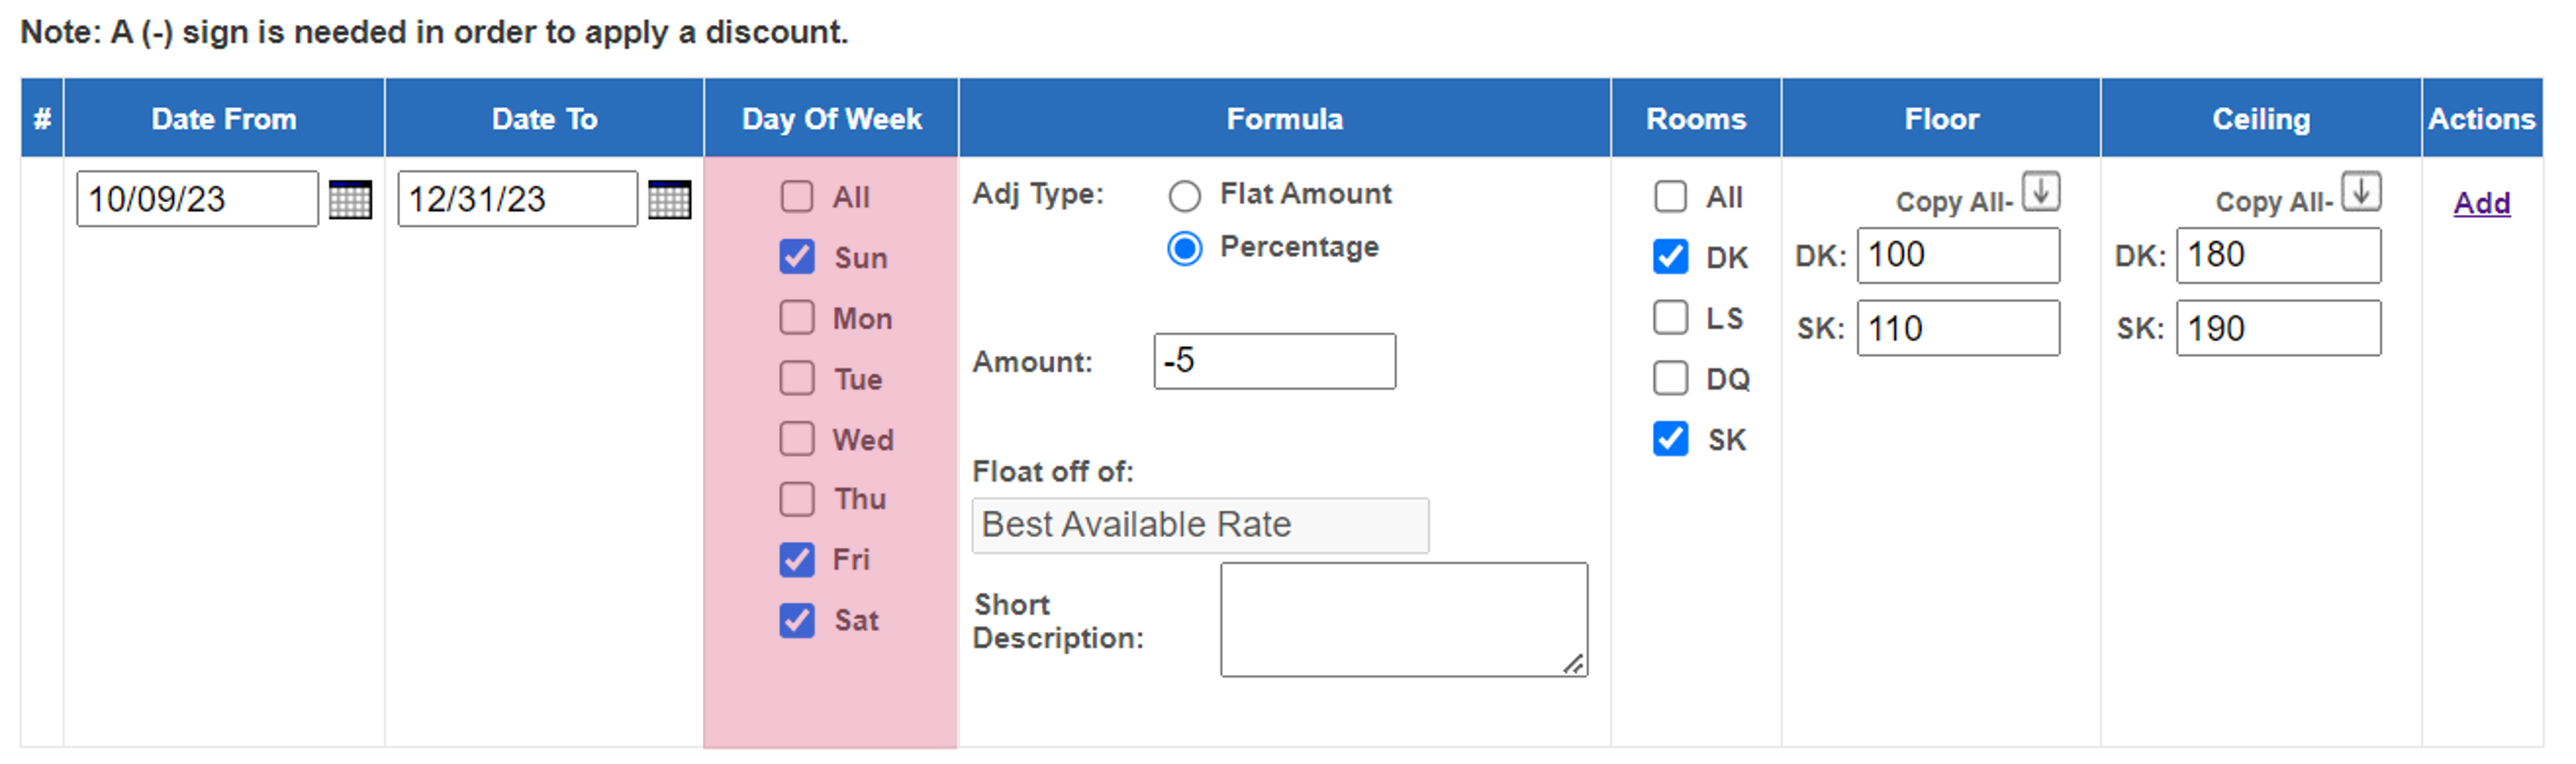The width and height of the screenshot is (2576, 764).
Task: Uncheck the DK room checkbox
Action: click(x=1670, y=257)
